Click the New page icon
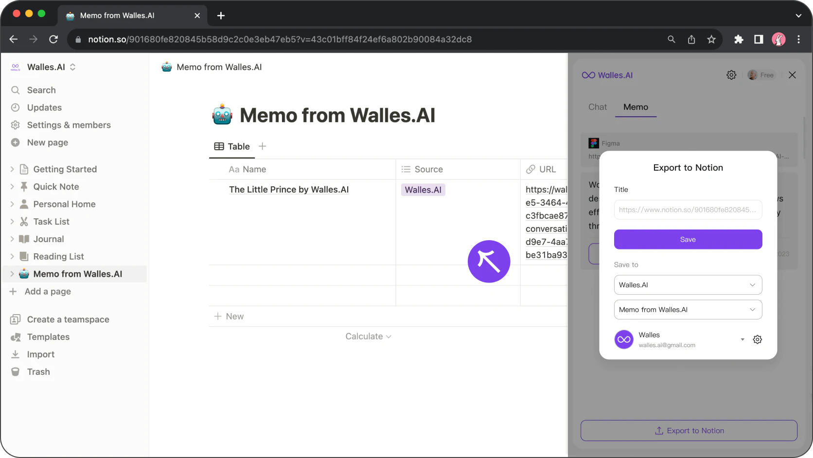The height and width of the screenshot is (458, 813). click(16, 142)
